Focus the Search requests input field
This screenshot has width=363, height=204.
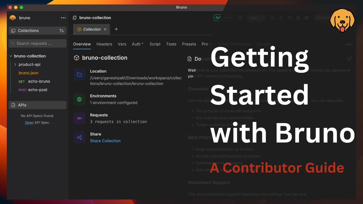tap(38, 44)
